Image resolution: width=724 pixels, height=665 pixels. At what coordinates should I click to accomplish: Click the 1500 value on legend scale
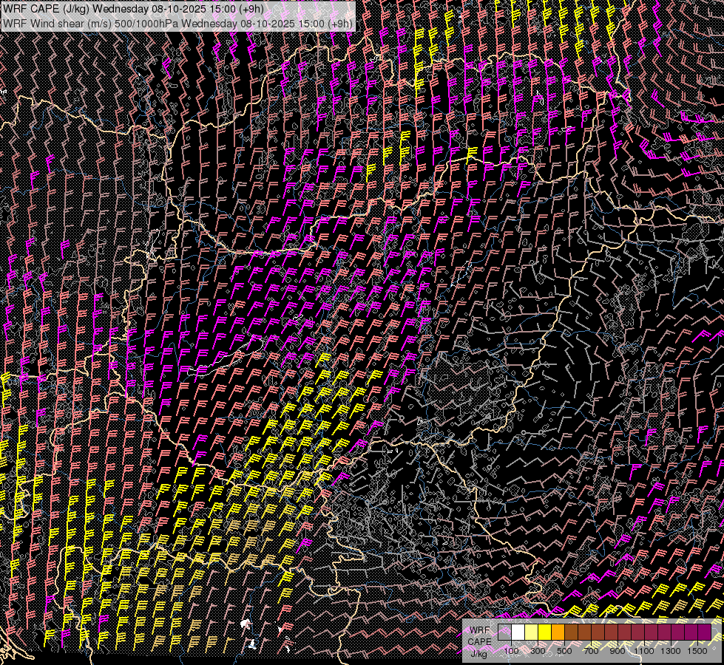click(698, 651)
